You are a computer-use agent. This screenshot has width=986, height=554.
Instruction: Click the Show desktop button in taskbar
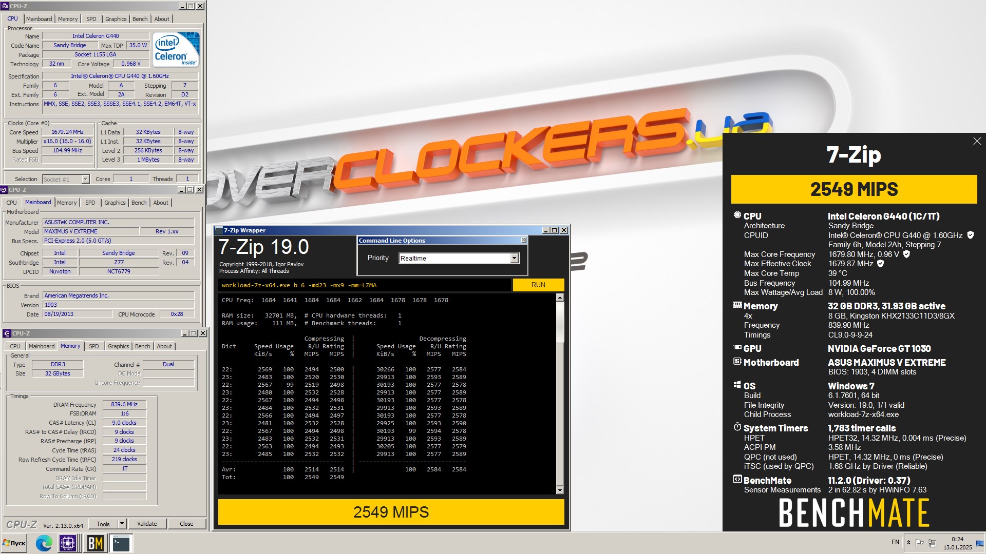tap(980, 543)
